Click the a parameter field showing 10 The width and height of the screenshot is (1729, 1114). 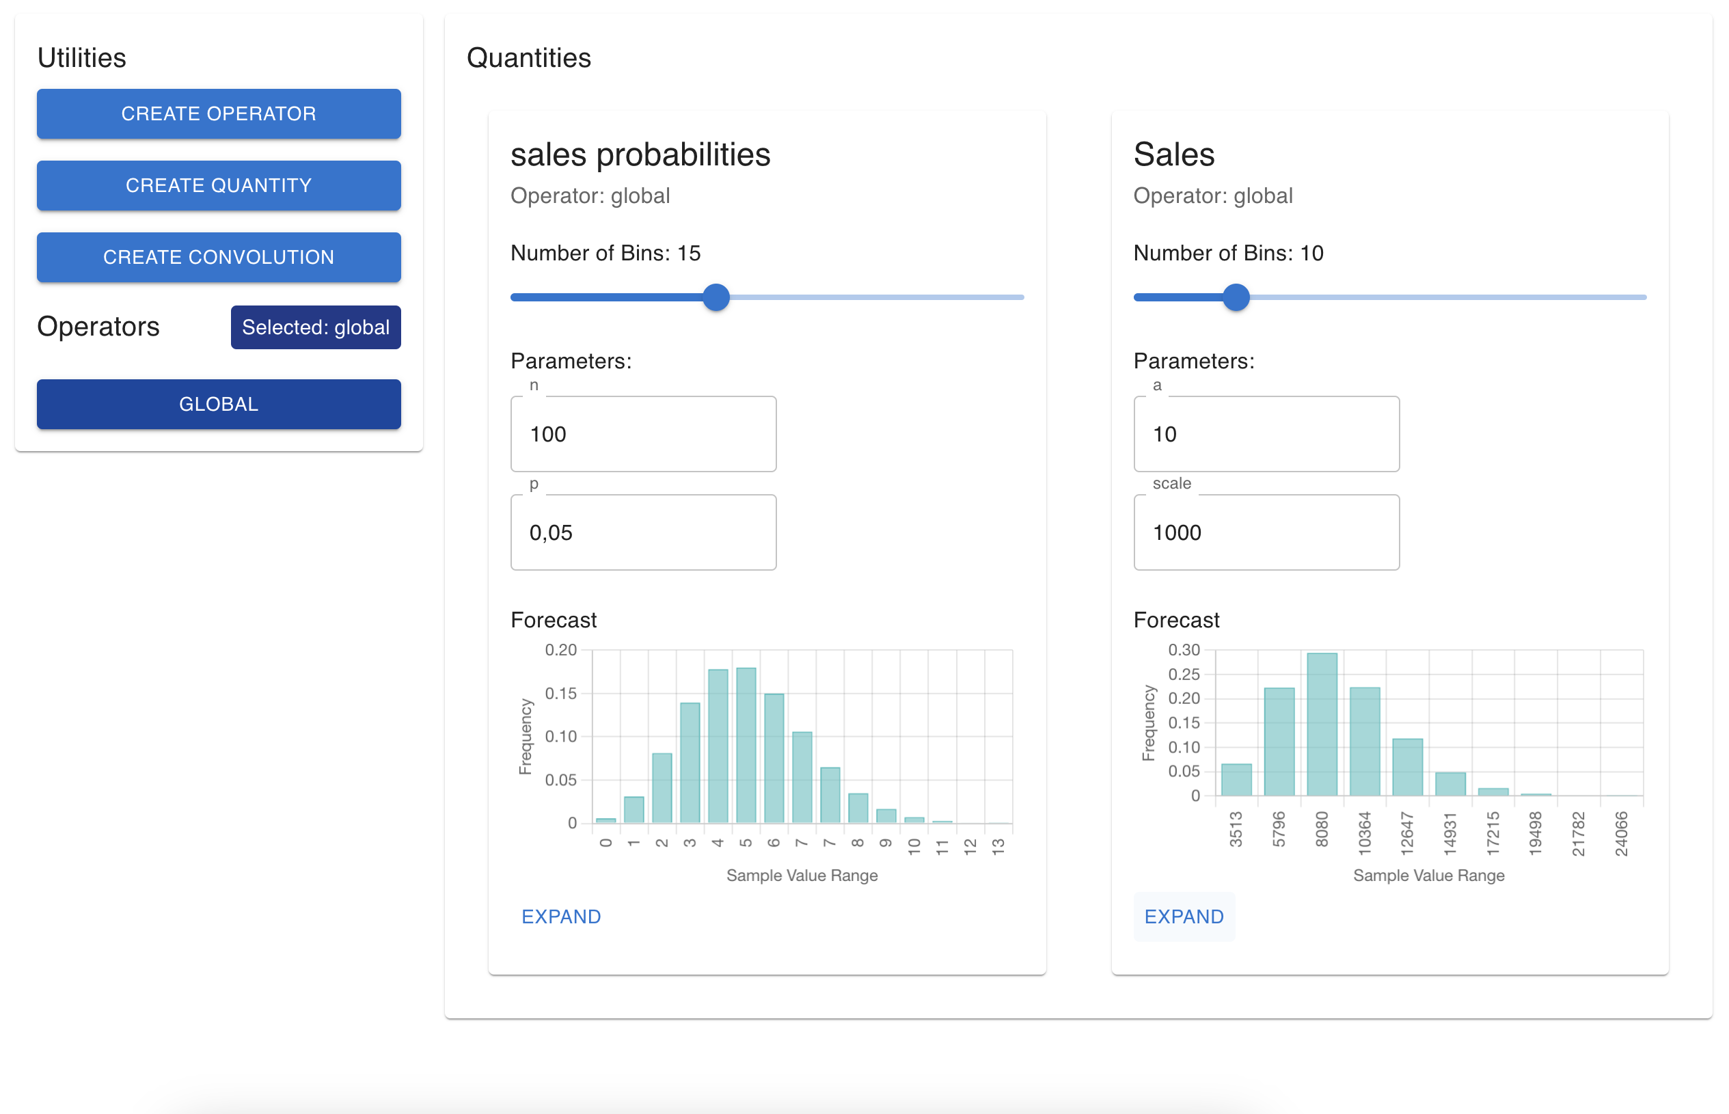1266,434
